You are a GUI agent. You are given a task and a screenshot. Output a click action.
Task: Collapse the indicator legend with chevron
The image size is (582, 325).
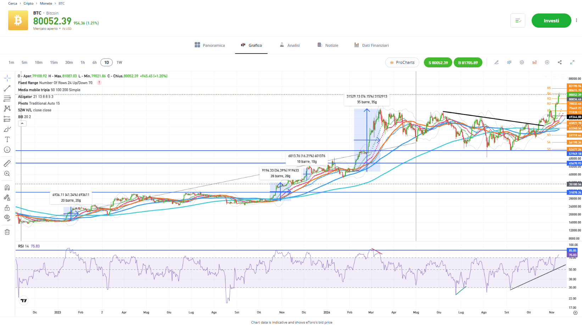coord(22,123)
